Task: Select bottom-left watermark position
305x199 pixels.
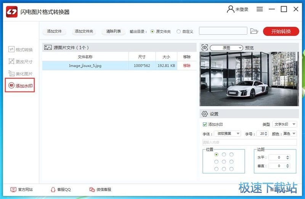Action: [x=216, y=169]
